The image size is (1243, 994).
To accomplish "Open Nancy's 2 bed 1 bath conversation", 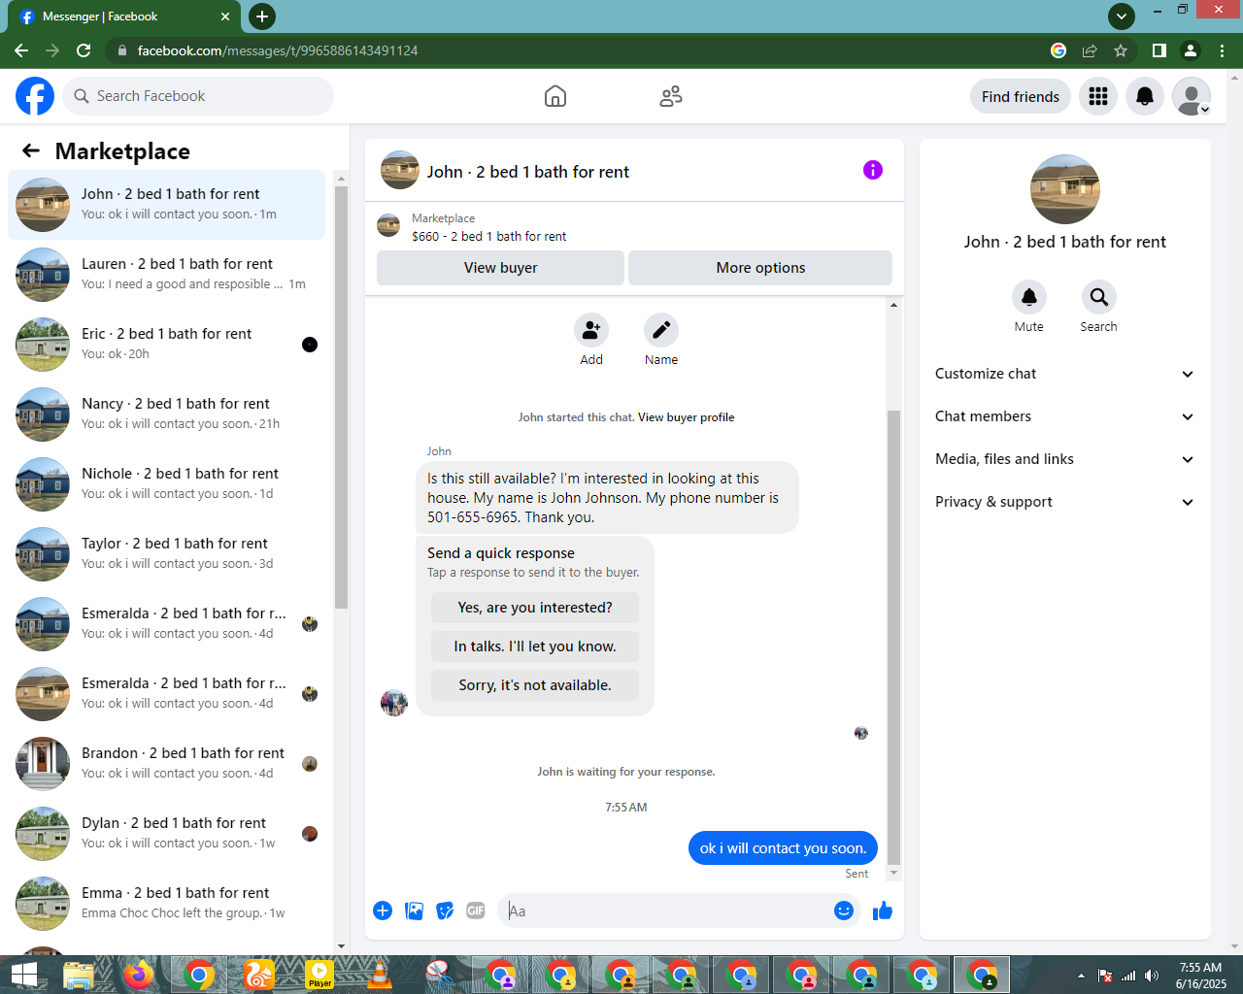I will pyautogui.click(x=166, y=414).
